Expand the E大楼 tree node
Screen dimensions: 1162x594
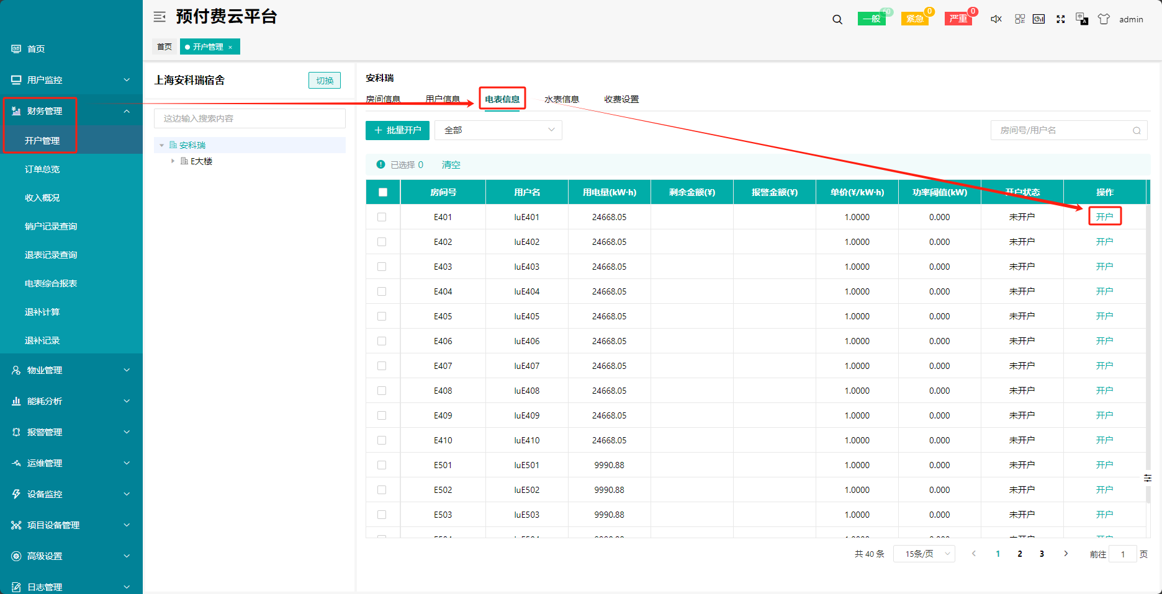pyautogui.click(x=173, y=161)
